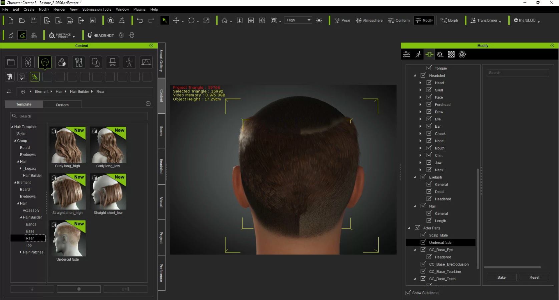Image resolution: width=559 pixels, height=300 pixels.
Task: Collapse the Actor Parts group
Action: pyautogui.click(x=409, y=228)
